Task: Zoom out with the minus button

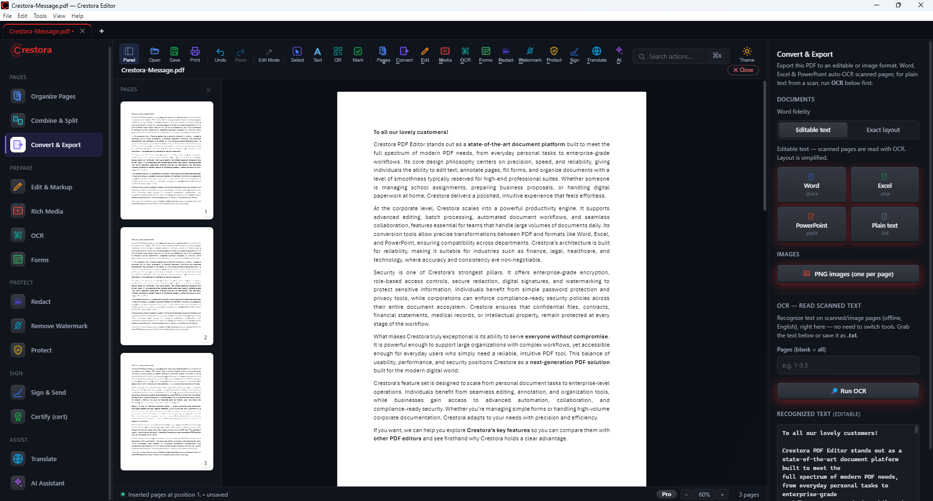Action: click(686, 494)
